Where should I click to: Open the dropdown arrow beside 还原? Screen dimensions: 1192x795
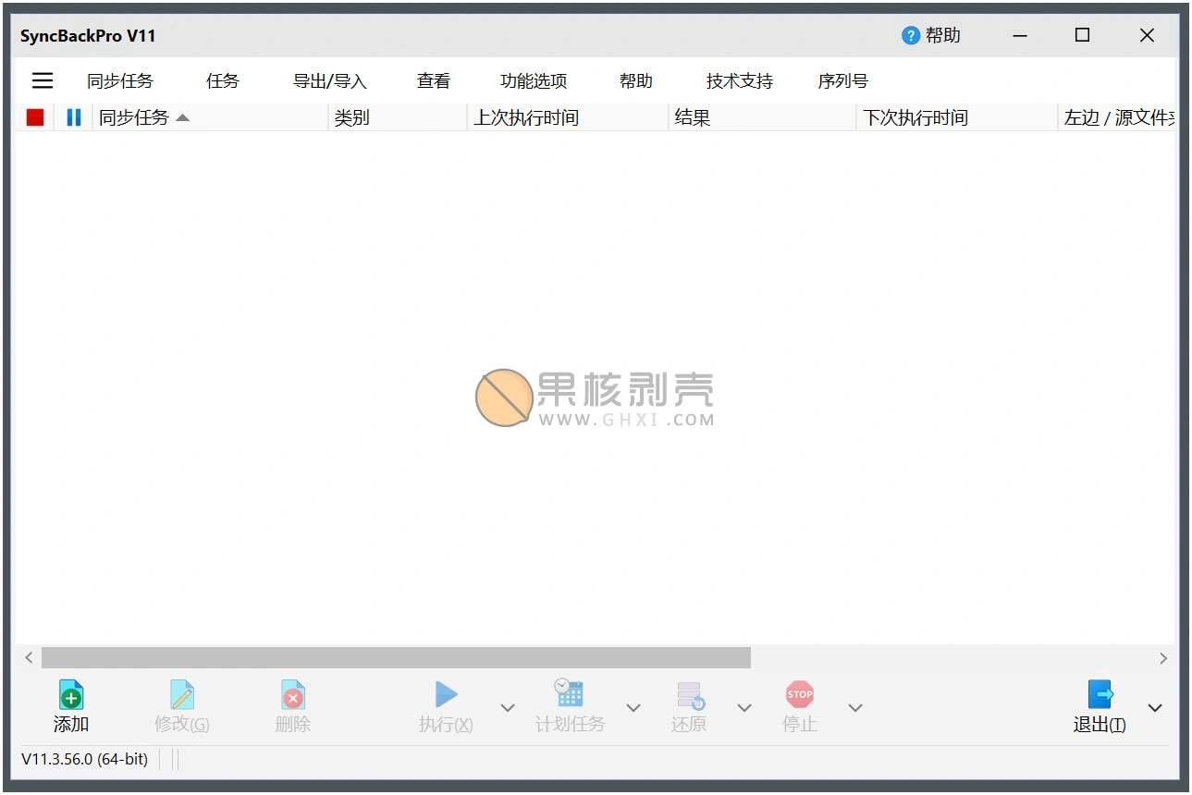click(x=745, y=706)
